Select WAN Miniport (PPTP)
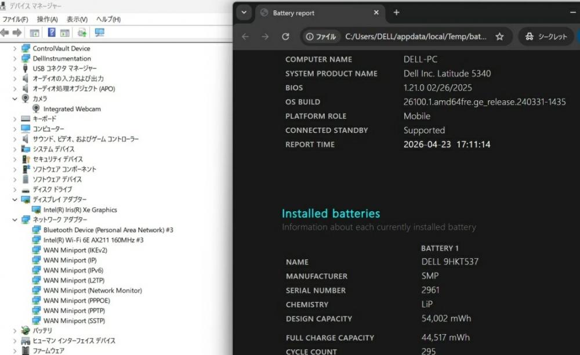 pos(74,311)
